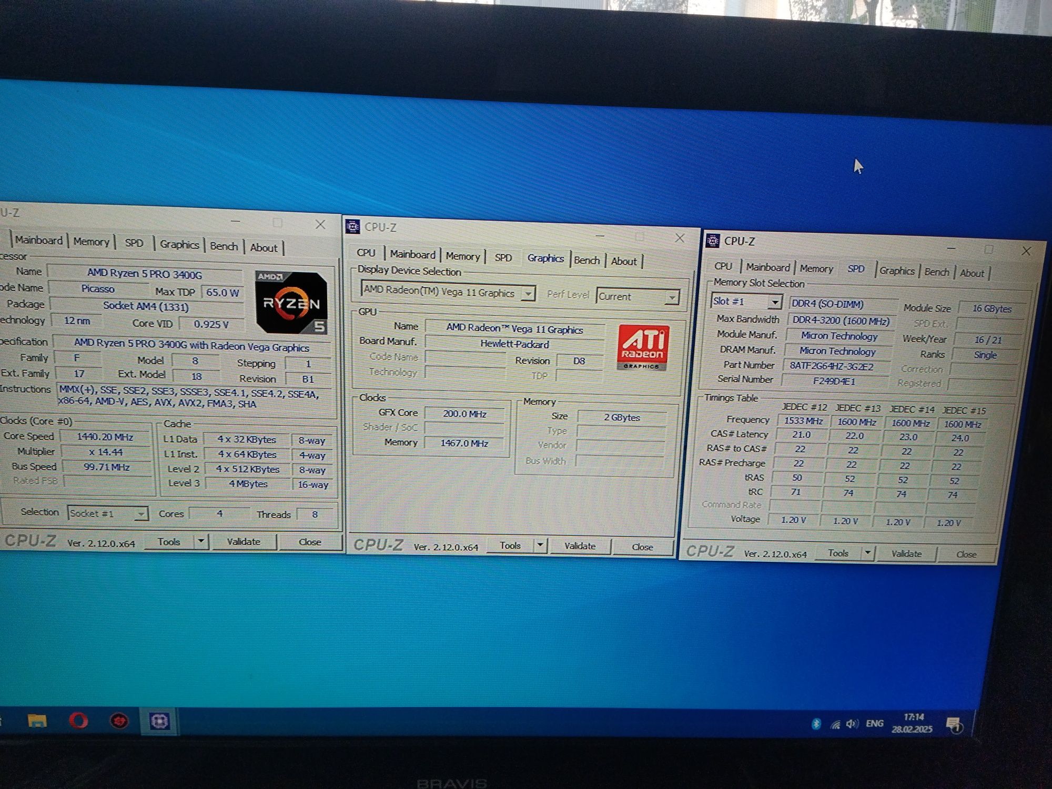The image size is (1052, 789).
Task: Go to About tab in right window
Action: point(972,273)
